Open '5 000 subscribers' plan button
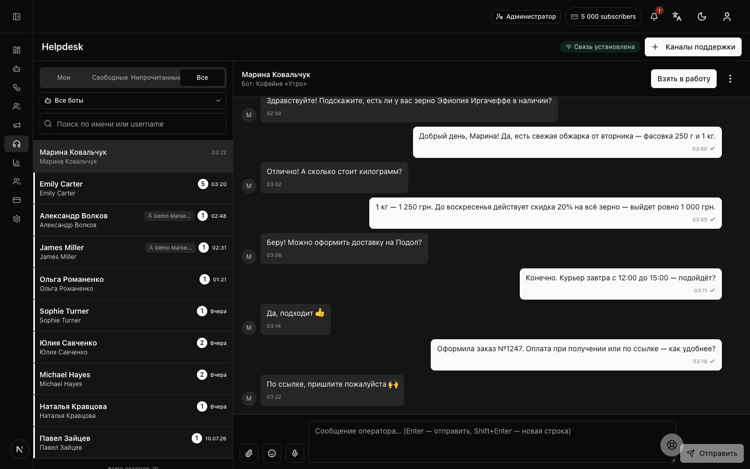750x469 pixels. point(603,17)
